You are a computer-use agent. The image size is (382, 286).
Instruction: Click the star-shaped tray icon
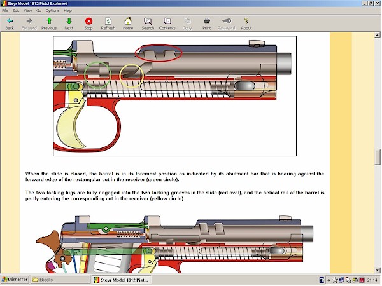[336, 280]
